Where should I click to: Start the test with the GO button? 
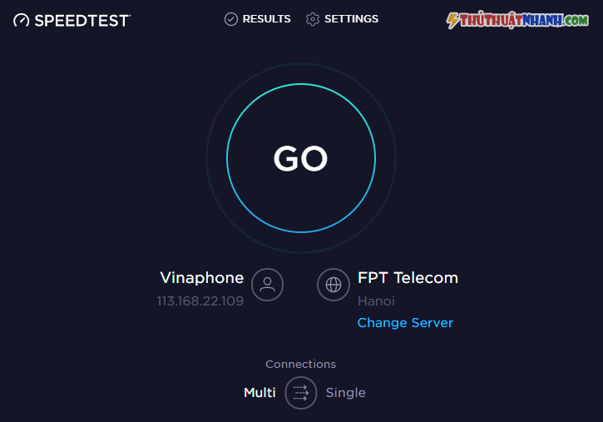pyautogui.click(x=301, y=158)
